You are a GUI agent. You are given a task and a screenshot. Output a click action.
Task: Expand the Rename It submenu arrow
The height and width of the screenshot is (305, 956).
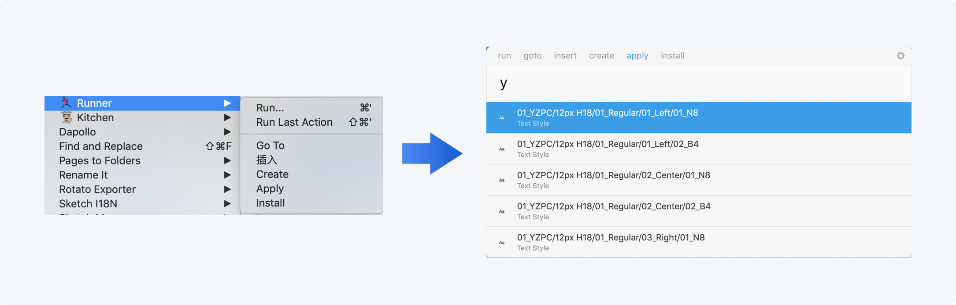pos(227,175)
